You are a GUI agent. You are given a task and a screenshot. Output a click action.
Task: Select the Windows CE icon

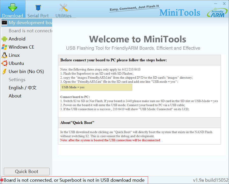click(x=5, y=47)
